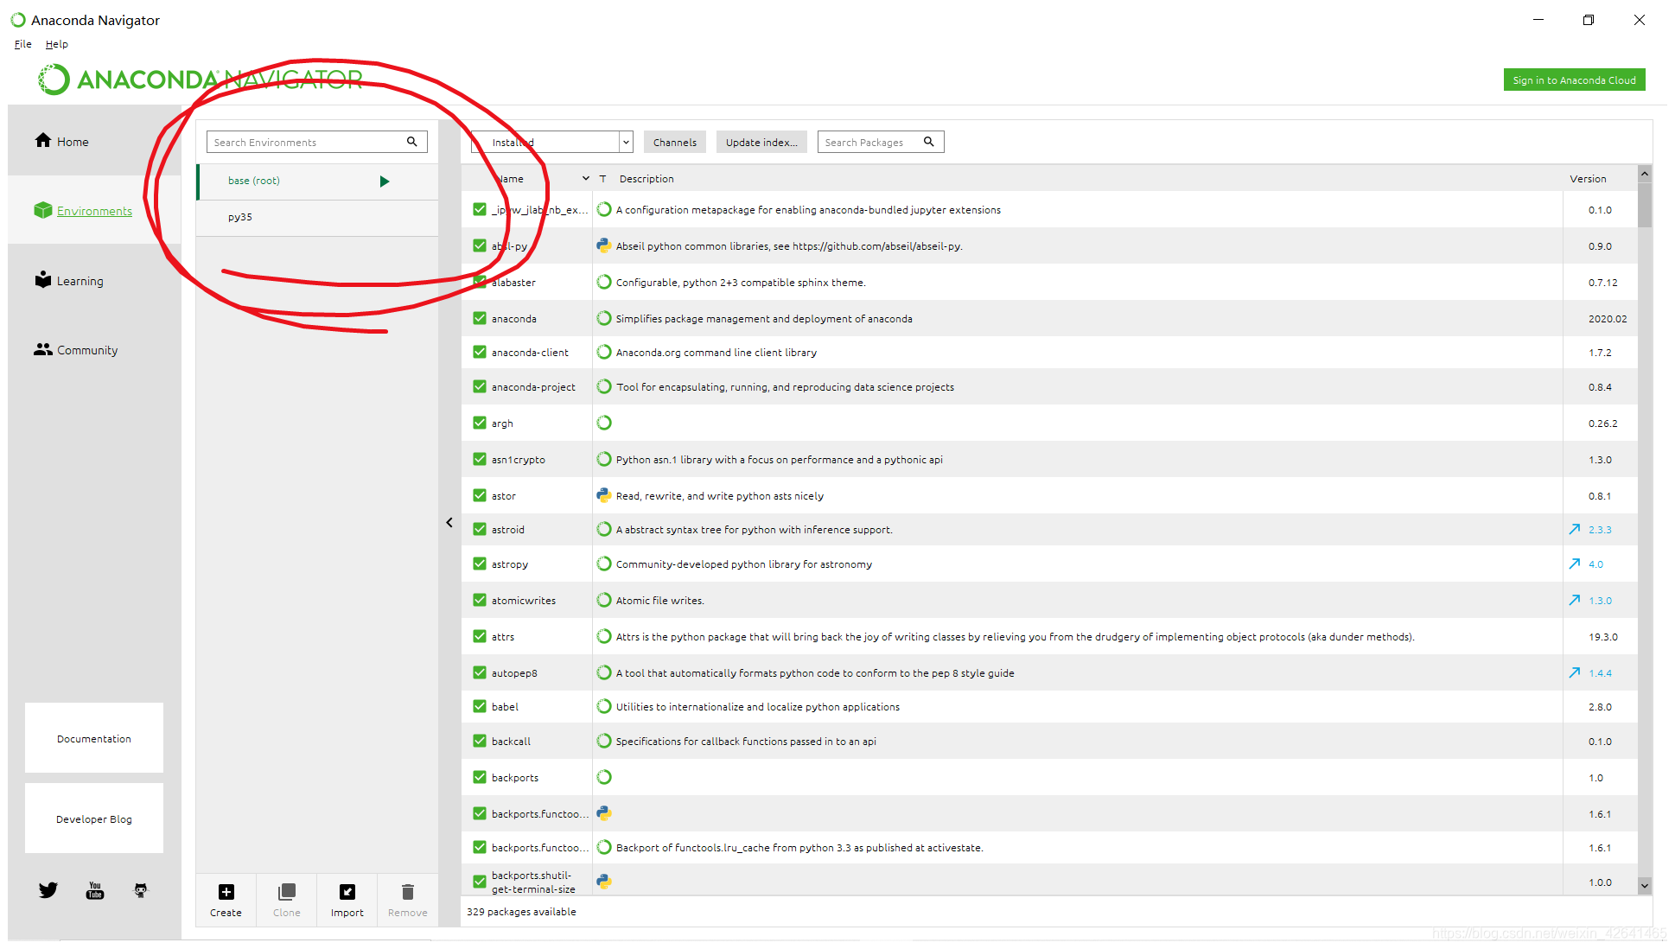This screenshot has height=949, width=1675.
Task: Click anaconda version 2020.02
Action: (x=1608, y=319)
